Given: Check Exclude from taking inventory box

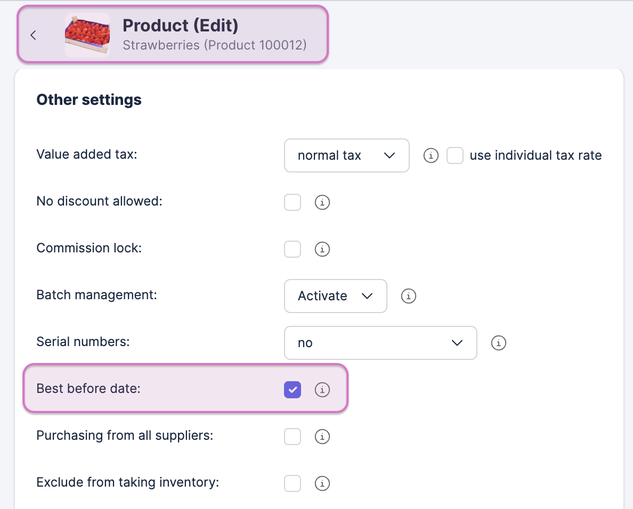Looking at the screenshot, I should click(293, 483).
